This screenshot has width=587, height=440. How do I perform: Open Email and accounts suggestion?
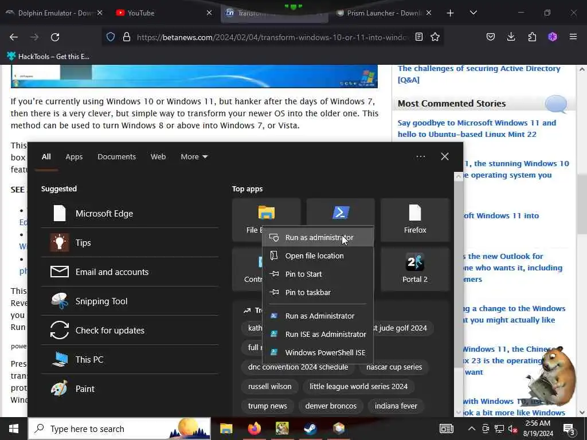click(x=130, y=272)
